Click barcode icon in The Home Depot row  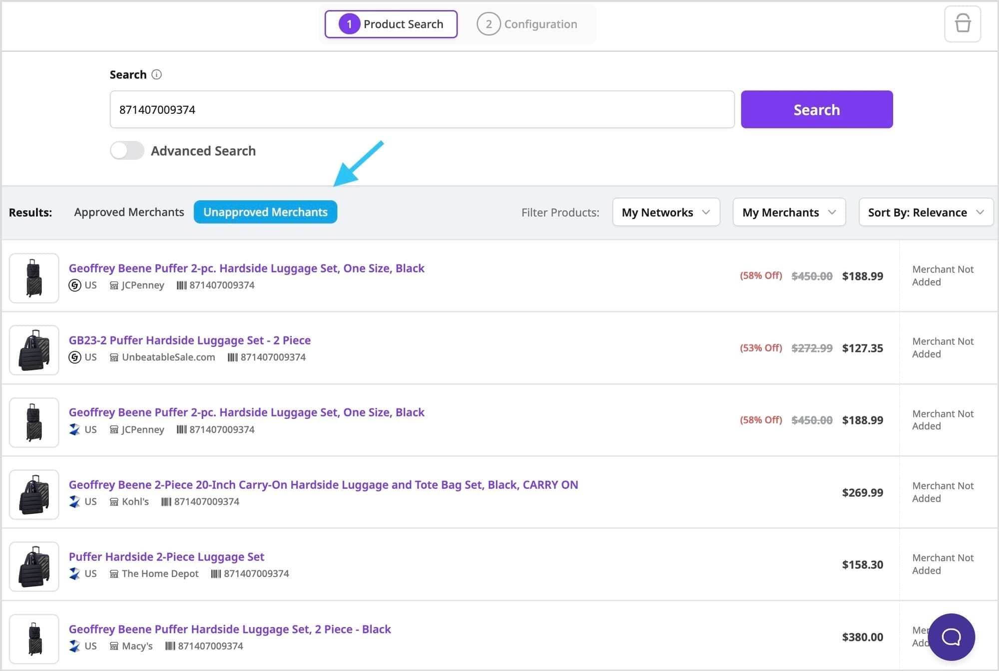[x=216, y=574]
